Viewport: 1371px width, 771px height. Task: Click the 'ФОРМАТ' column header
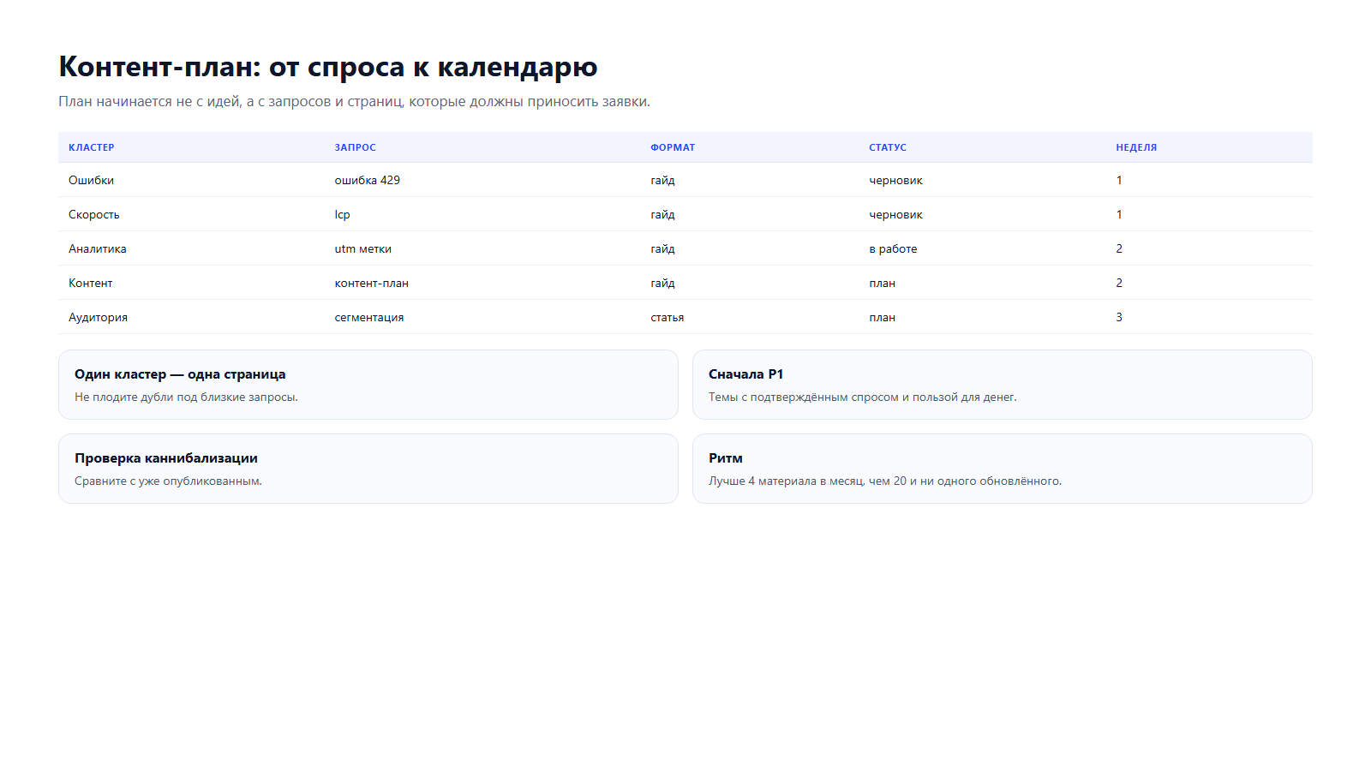[673, 147]
